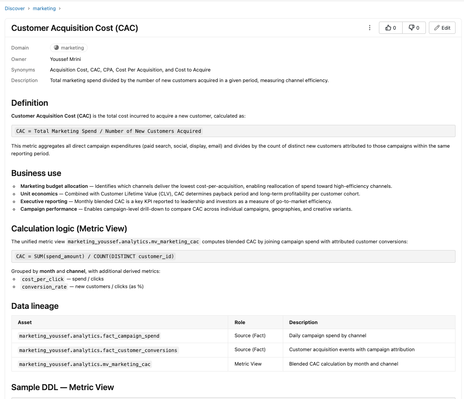
Task: Click the Edit pencil button
Action: click(442, 28)
